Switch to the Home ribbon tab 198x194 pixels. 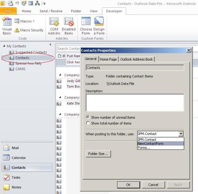point(26,11)
